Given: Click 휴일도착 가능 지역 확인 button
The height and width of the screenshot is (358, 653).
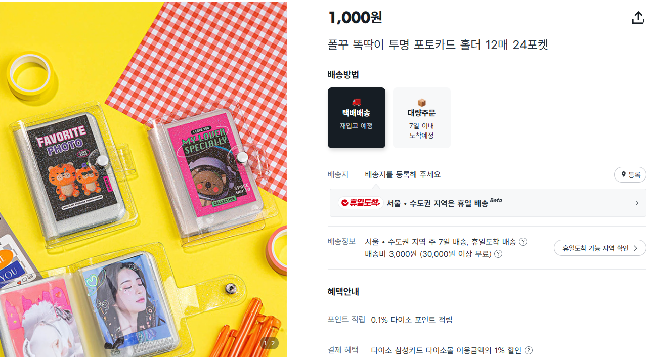Looking at the screenshot, I should [600, 248].
